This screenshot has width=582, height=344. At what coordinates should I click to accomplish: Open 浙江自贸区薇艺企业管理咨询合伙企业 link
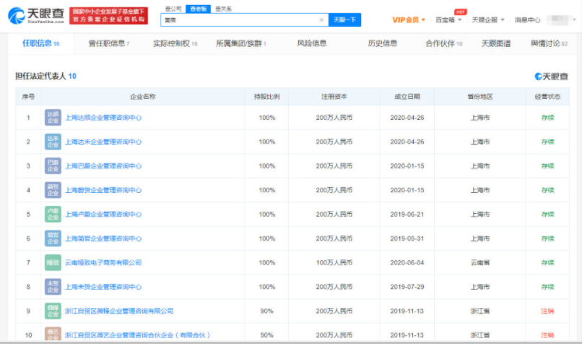click(x=137, y=335)
